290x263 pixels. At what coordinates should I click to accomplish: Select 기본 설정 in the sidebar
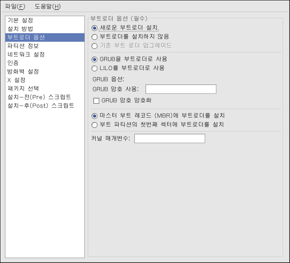coord(20,20)
